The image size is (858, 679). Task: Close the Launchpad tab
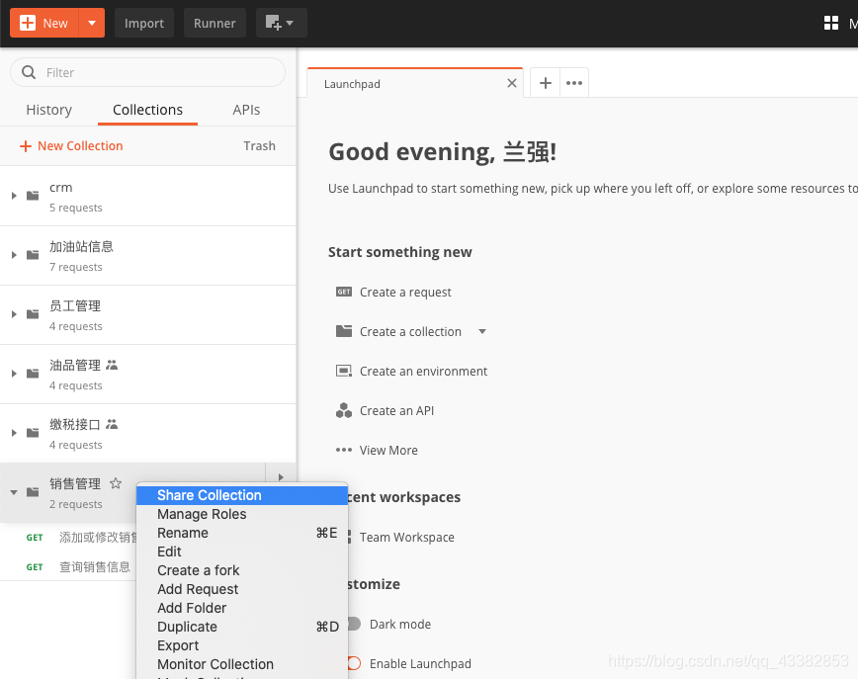(512, 83)
